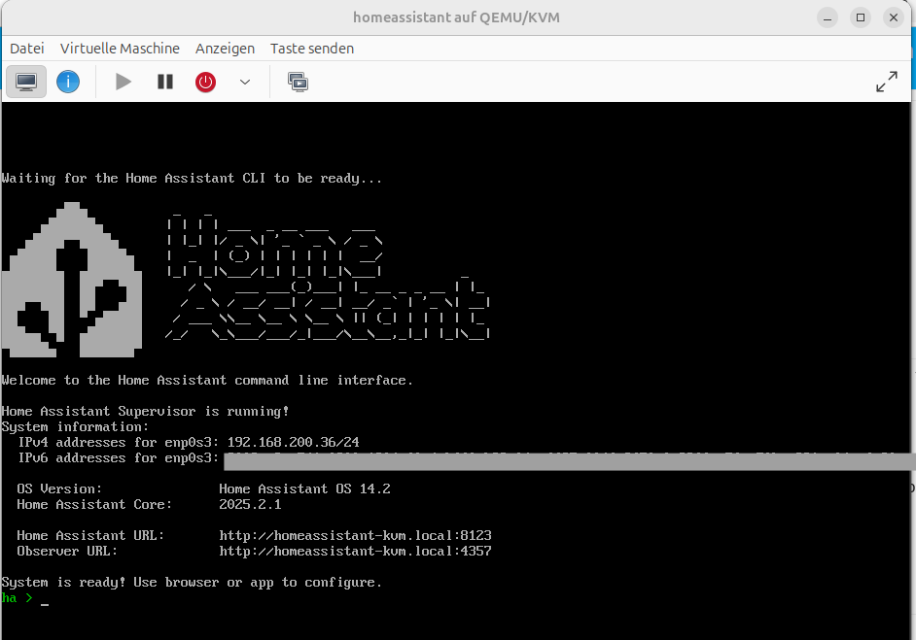This screenshot has width=916, height=640.
Task: Click the IPv4 address 192.168.200.36/24
Action: pyautogui.click(x=294, y=442)
